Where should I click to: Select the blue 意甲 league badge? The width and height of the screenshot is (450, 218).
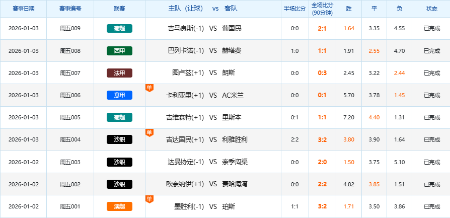click(x=119, y=95)
